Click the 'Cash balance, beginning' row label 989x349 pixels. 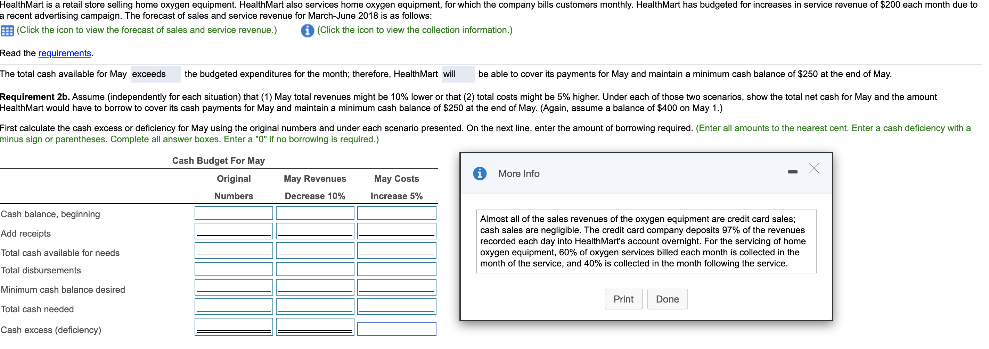click(x=50, y=214)
